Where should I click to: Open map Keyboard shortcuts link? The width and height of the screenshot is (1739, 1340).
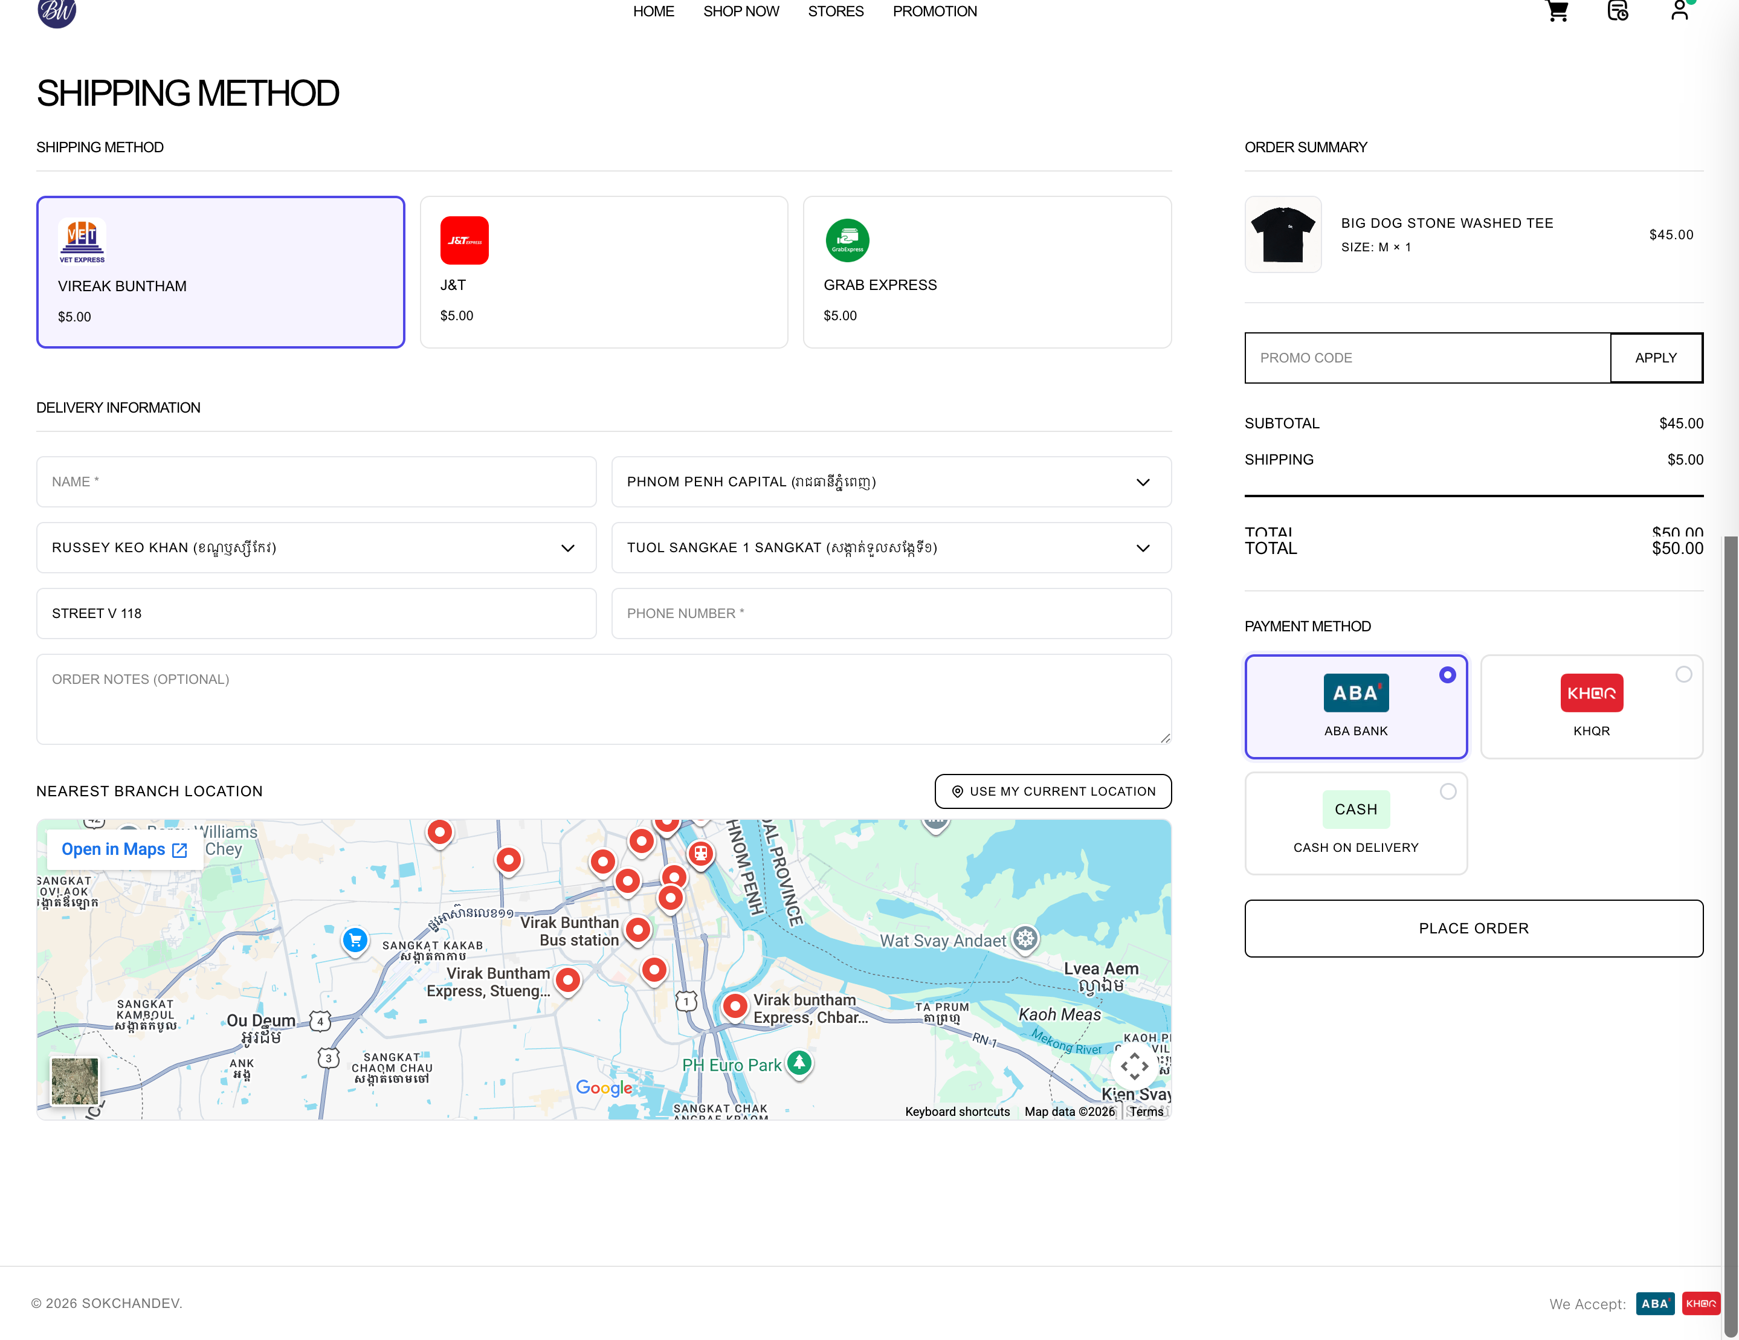point(957,1112)
